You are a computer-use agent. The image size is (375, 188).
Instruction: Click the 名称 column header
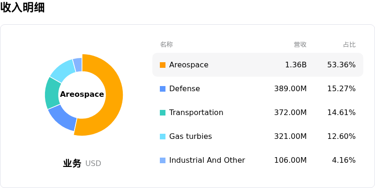pos(166,44)
